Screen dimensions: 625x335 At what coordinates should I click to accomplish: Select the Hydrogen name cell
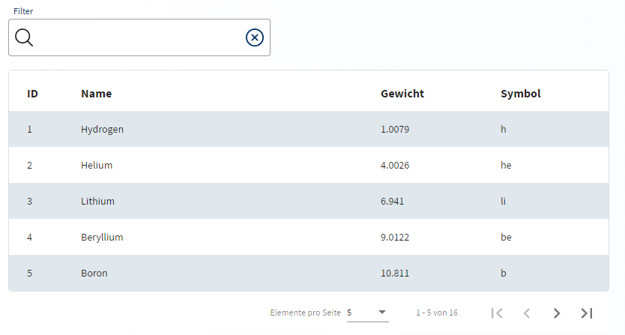(102, 130)
